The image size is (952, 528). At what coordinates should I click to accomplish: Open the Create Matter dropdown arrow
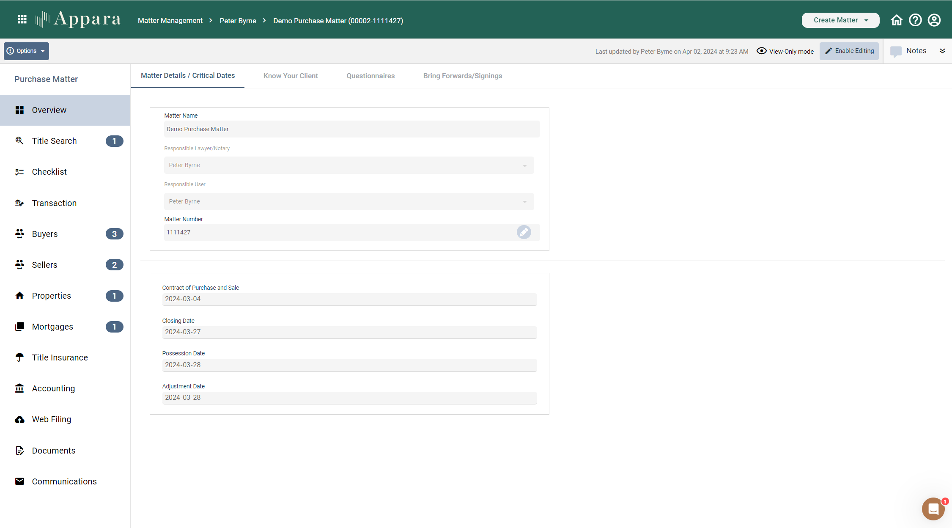pyautogui.click(x=867, y=20)
